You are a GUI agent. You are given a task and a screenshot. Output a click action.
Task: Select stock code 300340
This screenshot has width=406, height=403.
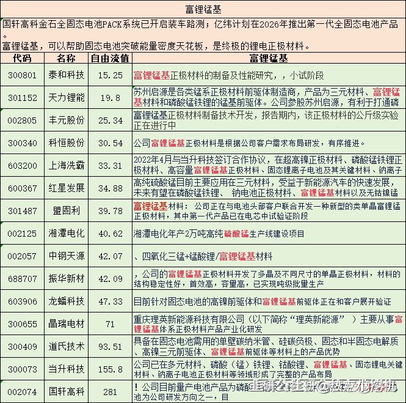tap(22, 143)
